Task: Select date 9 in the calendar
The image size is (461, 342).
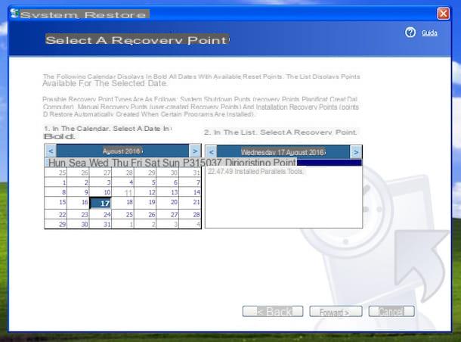Action: tap(79, 192)
